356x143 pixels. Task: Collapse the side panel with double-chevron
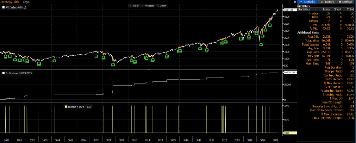(295, 2)
